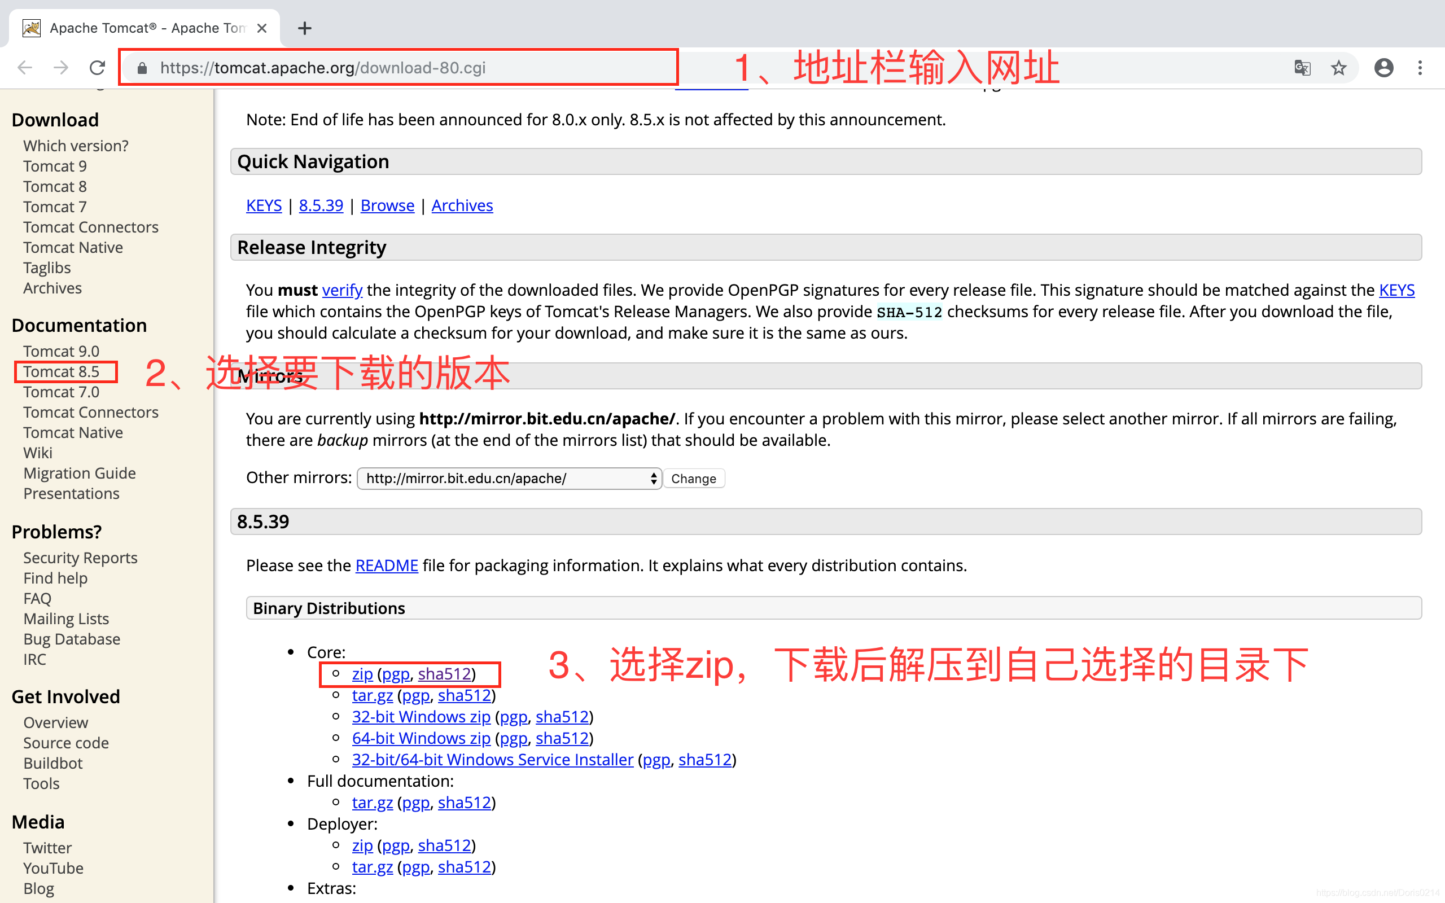
Task: Bookmark this page with star icon
Action: click(1338, 68)
